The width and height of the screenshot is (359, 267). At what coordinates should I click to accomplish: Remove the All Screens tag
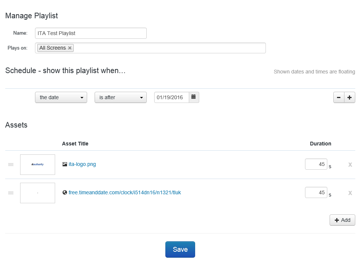pyautogui.click(x=70, y=48)
